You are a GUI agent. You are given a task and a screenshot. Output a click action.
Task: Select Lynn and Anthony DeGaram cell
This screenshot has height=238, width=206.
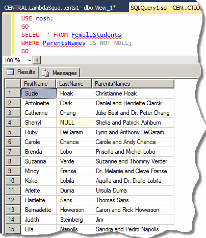tap(133, 132)
